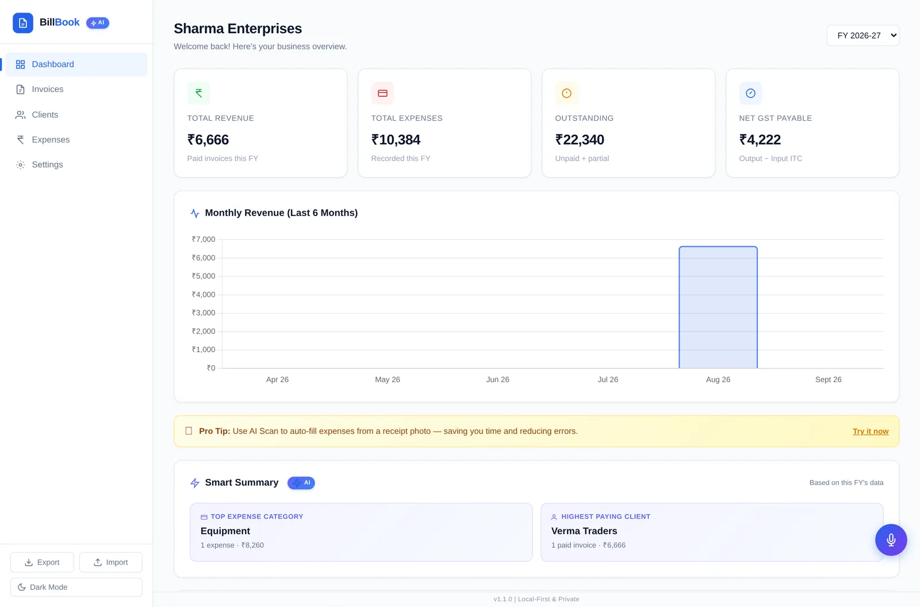The width and height of the screenshot is (920, 607).
Task: Click the Total Expenses card icon
Action: (x=382, y=93)
